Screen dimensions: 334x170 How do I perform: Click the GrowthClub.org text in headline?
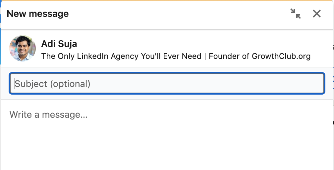pyautogui.click(x=281, y=56)
